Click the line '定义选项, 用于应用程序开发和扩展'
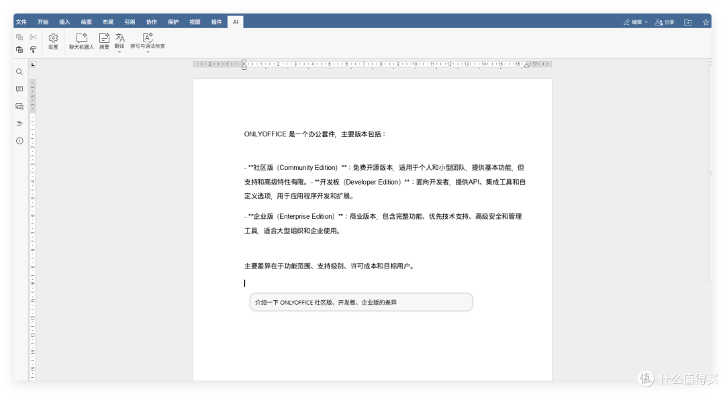725x394 pixels. 299,195
